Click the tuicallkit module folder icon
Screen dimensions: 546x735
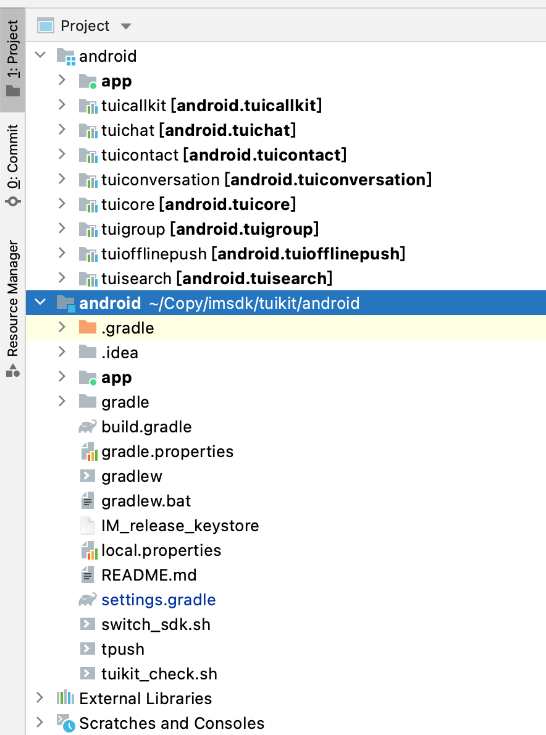tap(88, 106)
